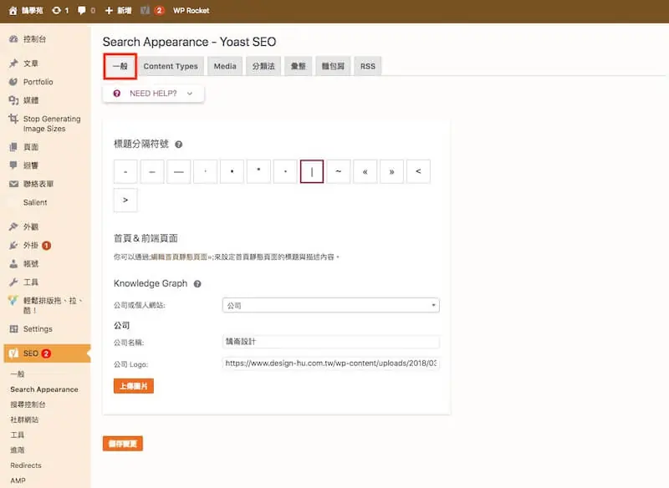669x488 pixels.
Task: Open the updates icon in admin bar
Action: pyautogui.click(x=56, y=11)
